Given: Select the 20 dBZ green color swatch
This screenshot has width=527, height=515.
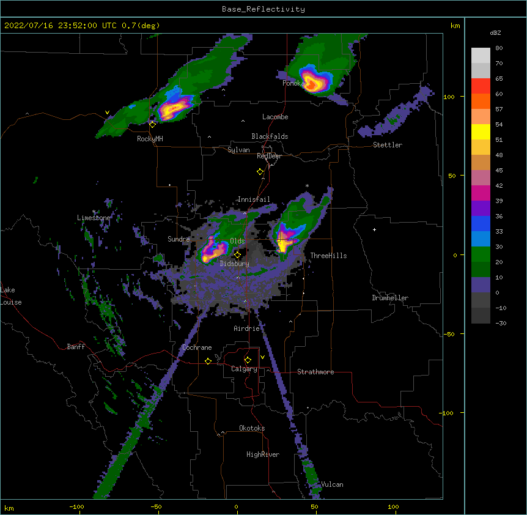Looking at the screenshot, I should 481,254.
